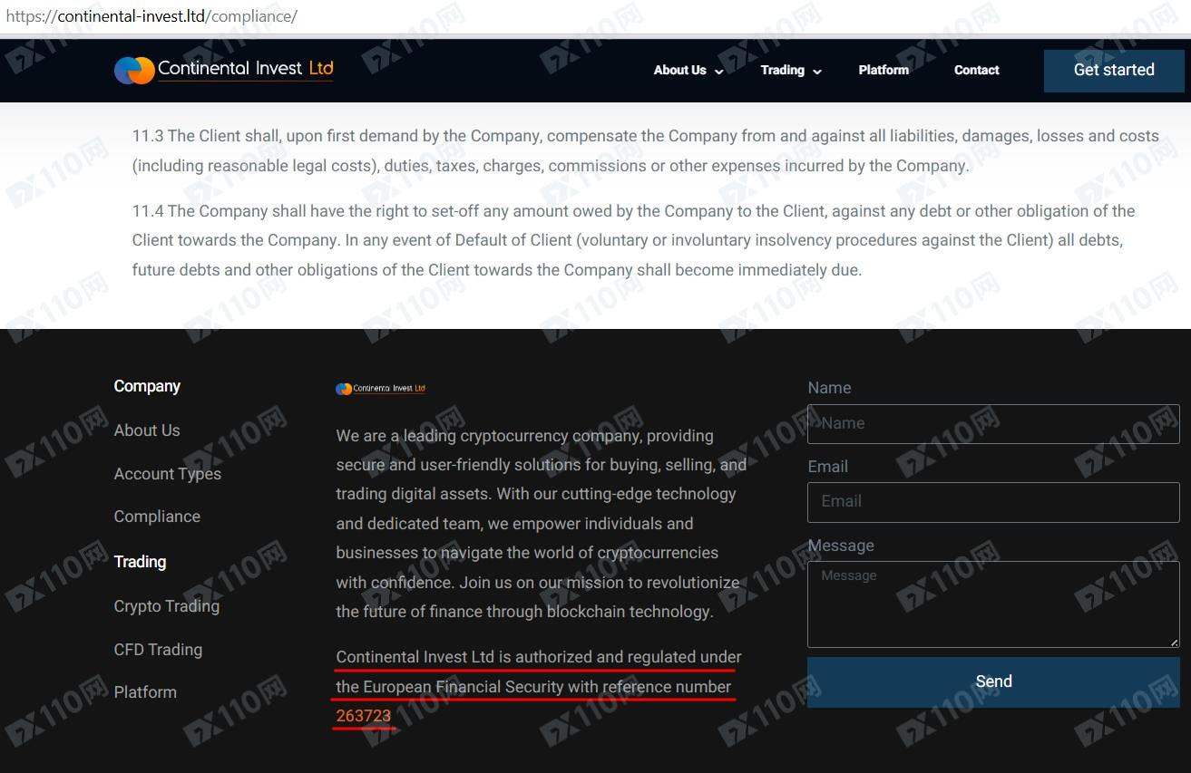
Task: Click the Send button
Action: [x=992, y=681]
